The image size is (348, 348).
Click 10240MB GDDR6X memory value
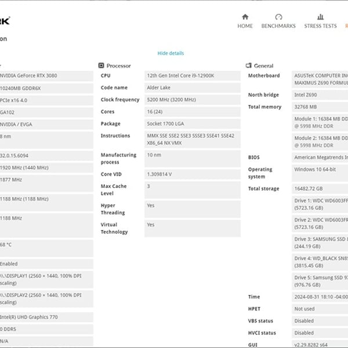coord(46,88)
